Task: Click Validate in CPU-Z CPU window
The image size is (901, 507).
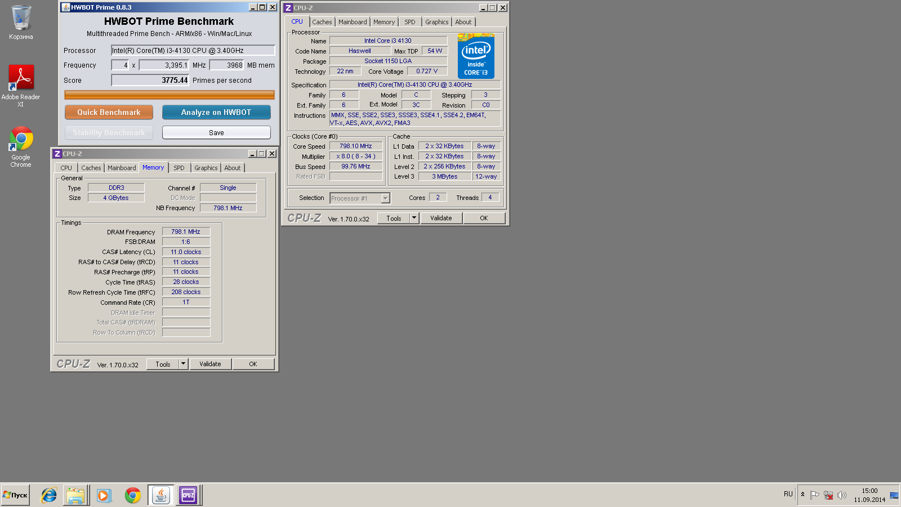Action: point(441,218)
